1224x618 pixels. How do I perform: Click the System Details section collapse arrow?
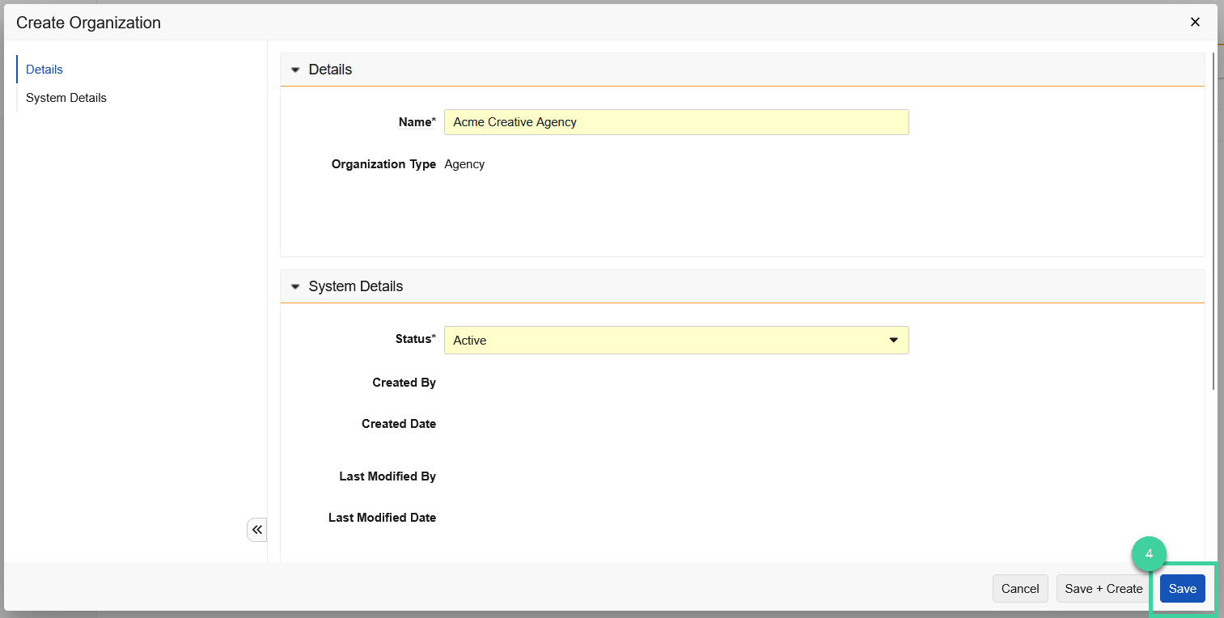pyautogui.click(x=295, y=286)
